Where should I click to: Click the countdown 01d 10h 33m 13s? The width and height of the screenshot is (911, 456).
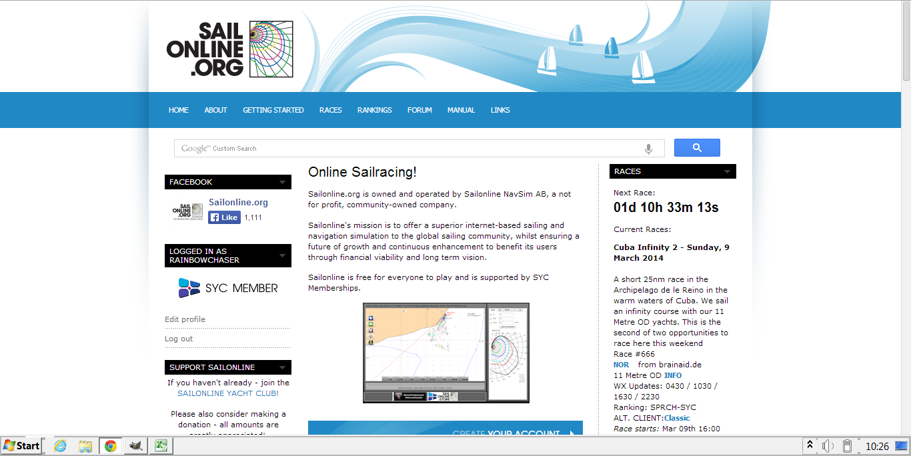pos(666,207)
